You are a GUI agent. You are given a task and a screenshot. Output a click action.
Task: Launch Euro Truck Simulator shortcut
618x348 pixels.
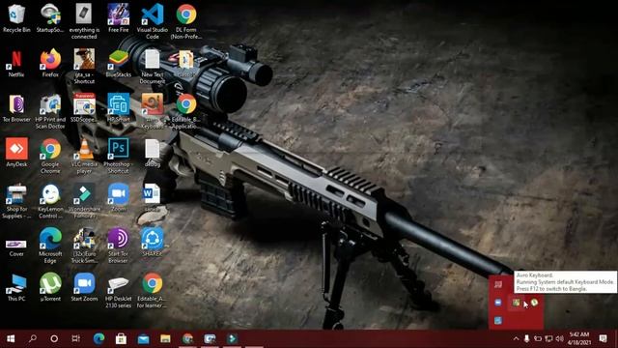click(x=84, y=246)
